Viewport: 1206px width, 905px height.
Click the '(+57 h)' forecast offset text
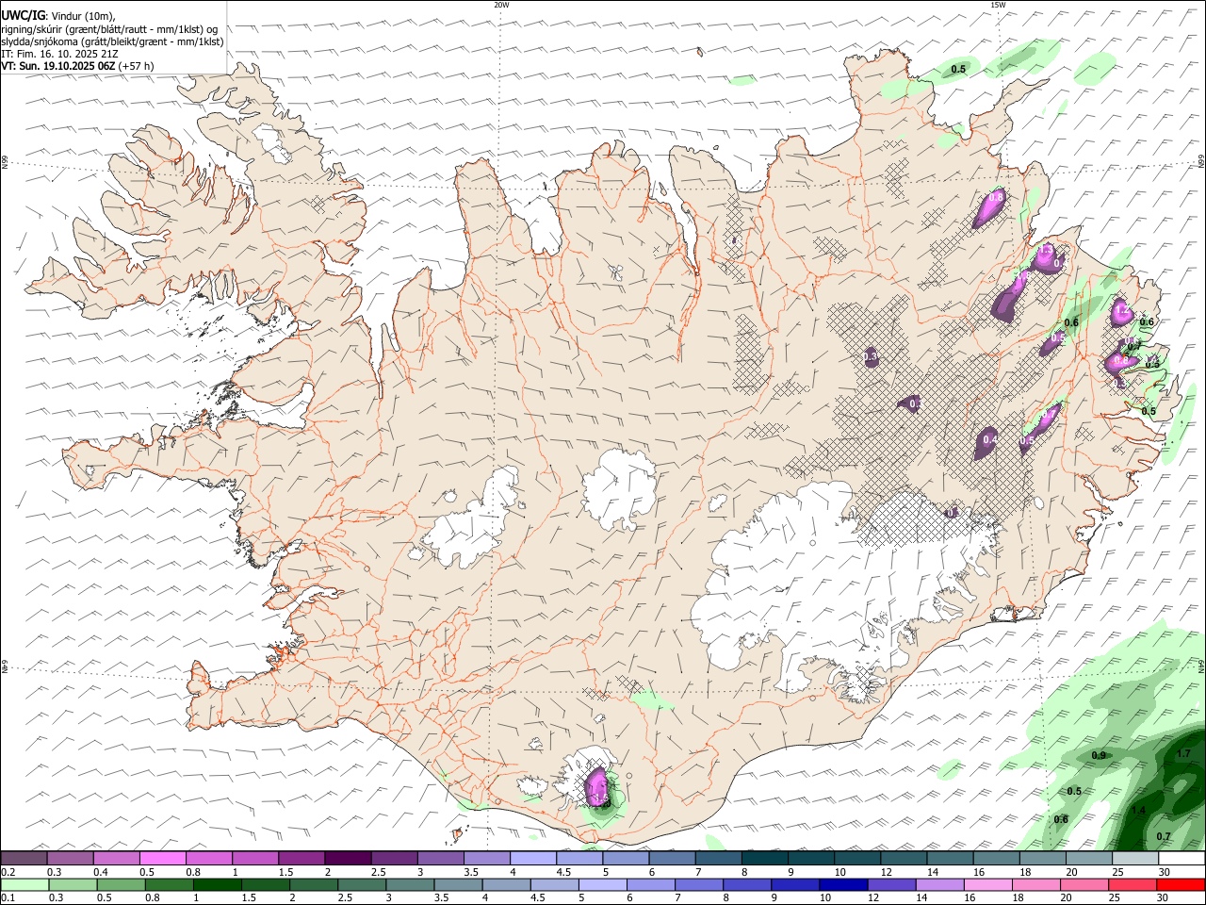click(137, 66)
